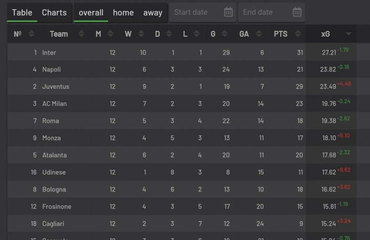Image resolution: width=370 pixels, height=240 pixels.
Task: Toggle the xG descending sort arrow
Action: point(349,34)
